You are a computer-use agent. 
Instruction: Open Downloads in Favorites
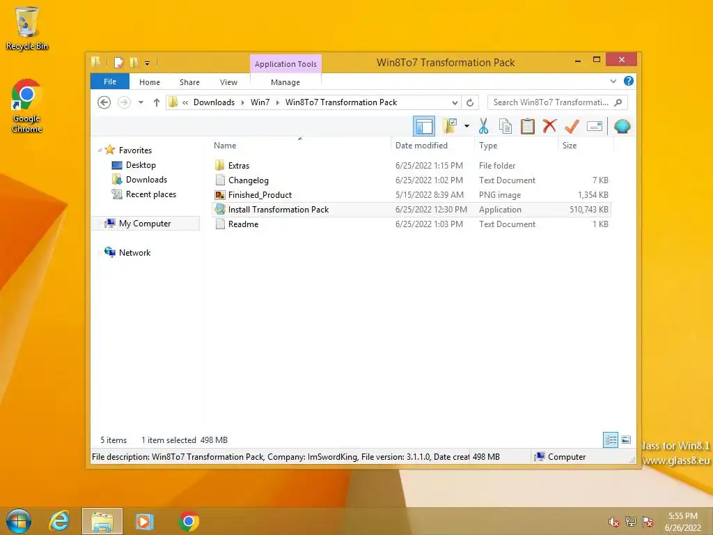coord(146,179)
